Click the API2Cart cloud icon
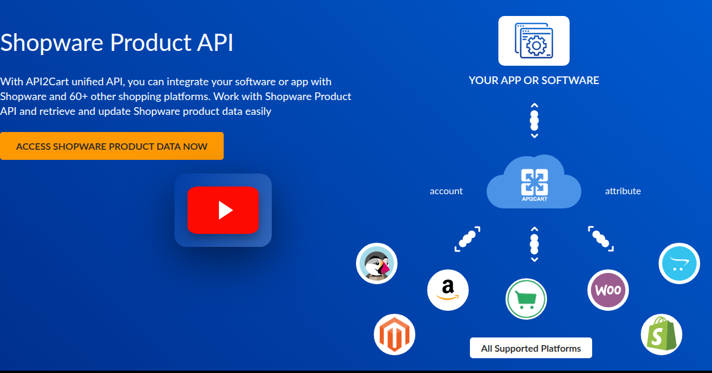 534,182
